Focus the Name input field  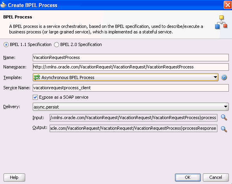(x=131, y=57)
